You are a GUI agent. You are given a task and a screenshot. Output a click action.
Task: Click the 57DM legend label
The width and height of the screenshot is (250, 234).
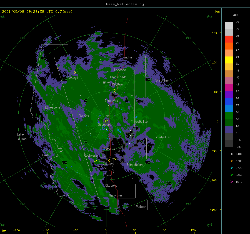(x=239, y=161)
